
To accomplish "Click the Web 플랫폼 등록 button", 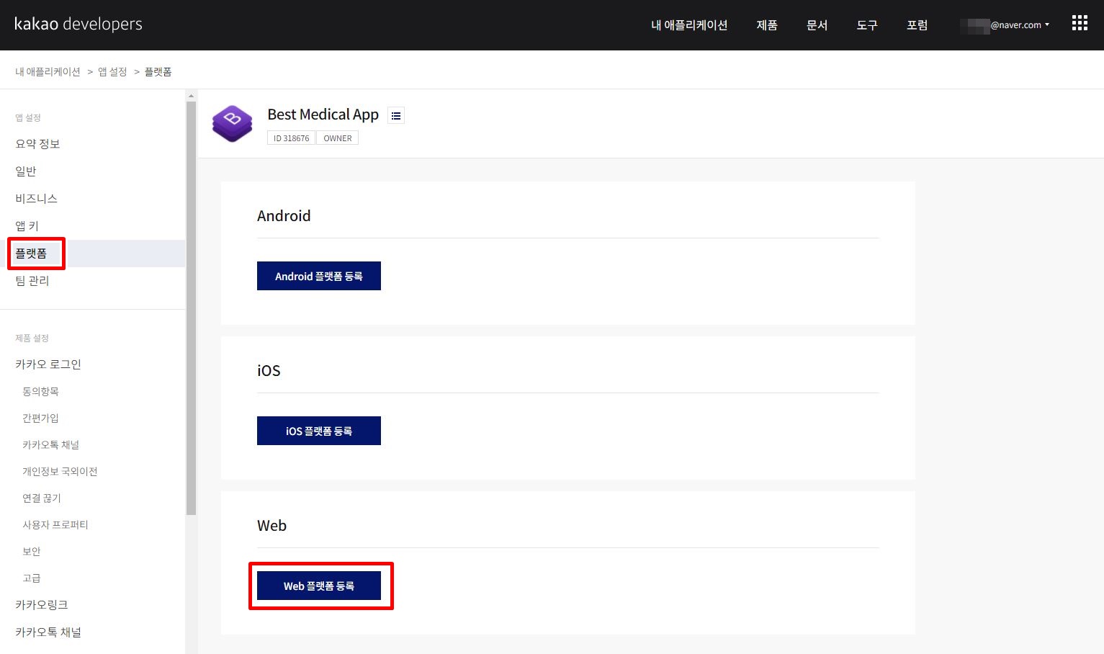I will pos(319,586).
